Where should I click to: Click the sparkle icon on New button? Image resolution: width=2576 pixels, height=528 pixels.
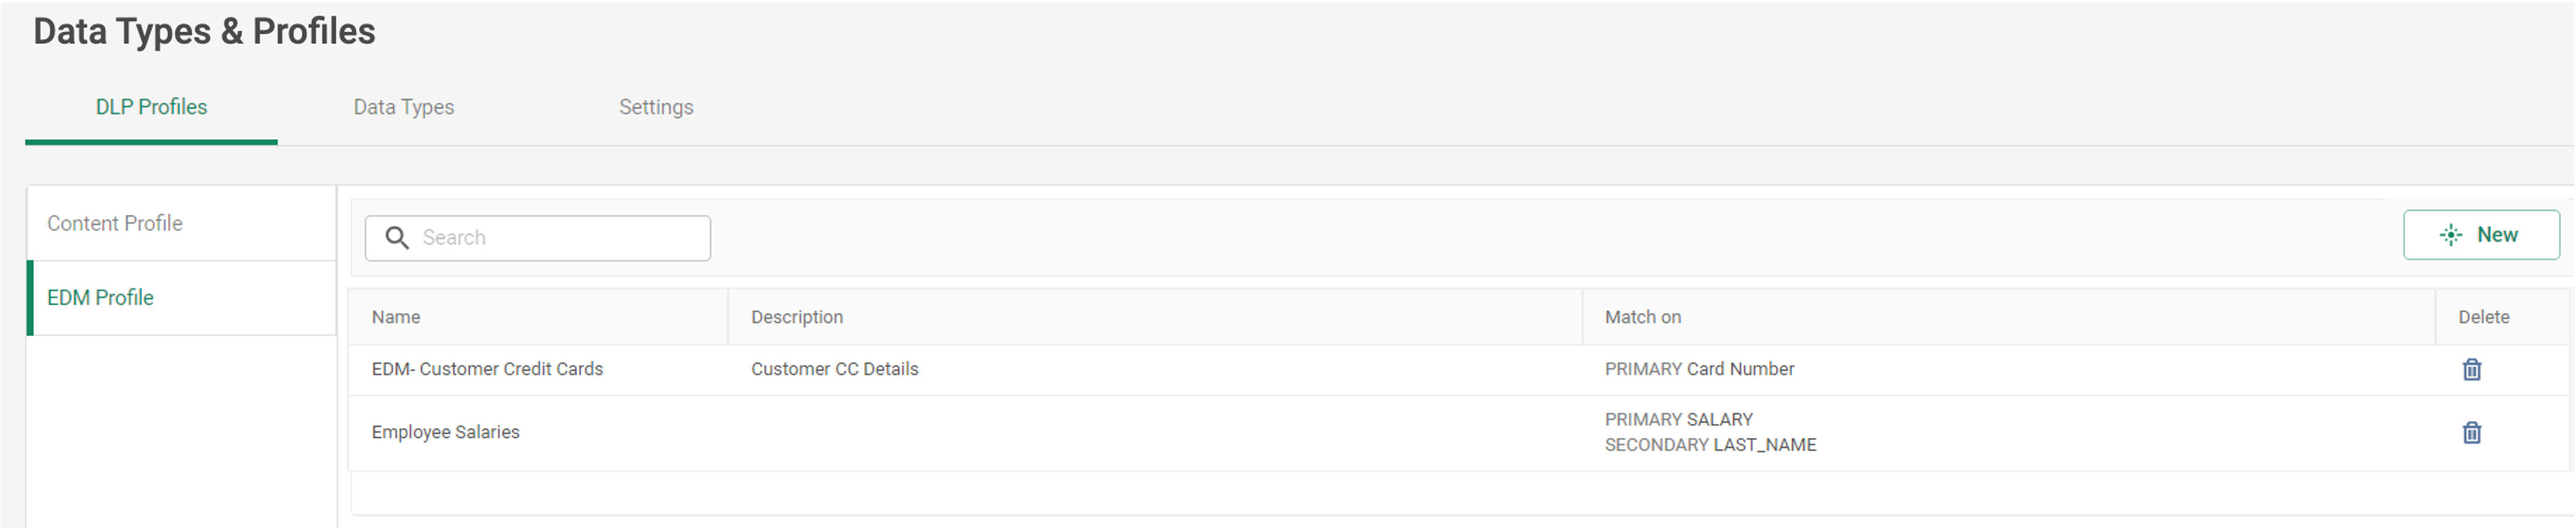(2450, 235)
